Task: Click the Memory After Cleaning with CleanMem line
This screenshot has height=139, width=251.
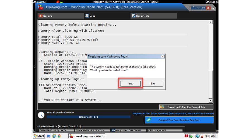Action: [71, 31]
